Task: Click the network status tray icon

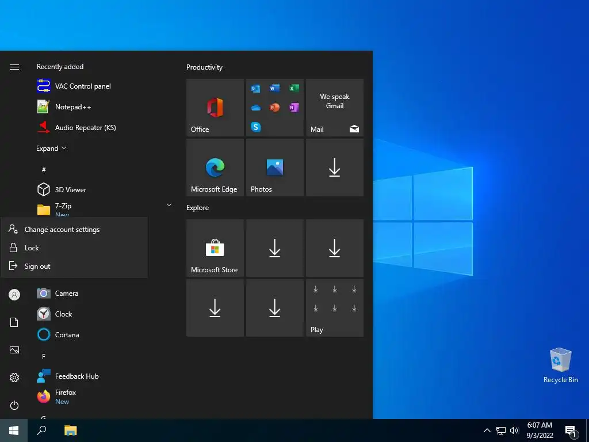Action: coord(501,430)
